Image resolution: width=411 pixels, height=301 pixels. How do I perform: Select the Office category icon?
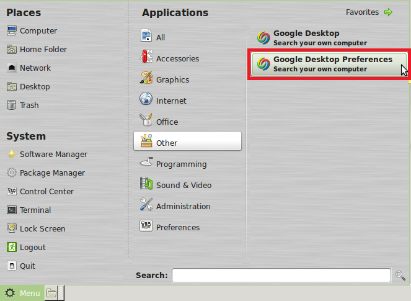(146, 120)
